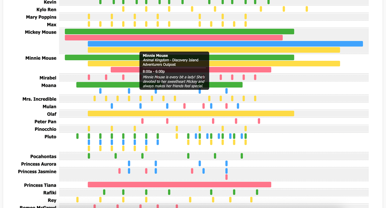This screenshot has height=208, width=386.
Task: Click the Rey row label
Action: pyautogui.click(x=52, y=200)
